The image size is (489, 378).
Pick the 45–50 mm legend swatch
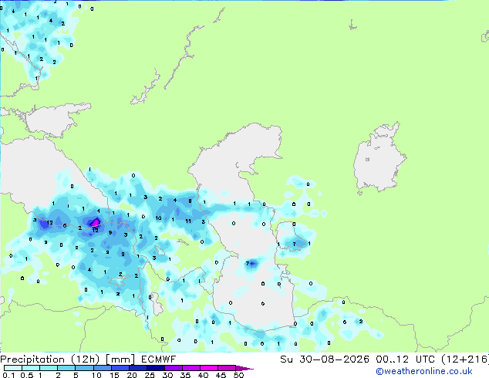coord(226,368)
